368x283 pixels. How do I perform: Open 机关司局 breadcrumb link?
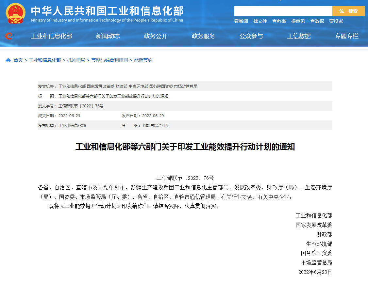(76, 60)
